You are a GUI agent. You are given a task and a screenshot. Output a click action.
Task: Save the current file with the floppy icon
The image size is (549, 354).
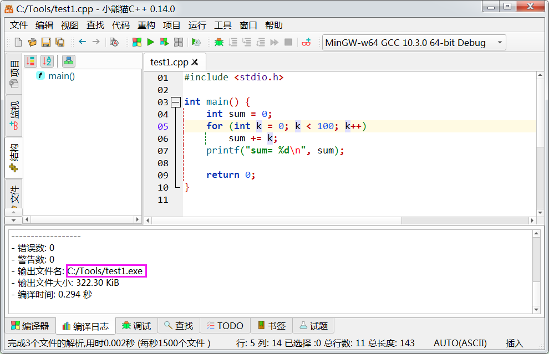[46, 42]
